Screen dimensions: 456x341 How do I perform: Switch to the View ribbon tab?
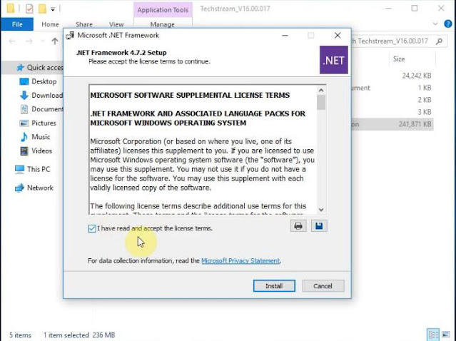[x=116, y=24]
